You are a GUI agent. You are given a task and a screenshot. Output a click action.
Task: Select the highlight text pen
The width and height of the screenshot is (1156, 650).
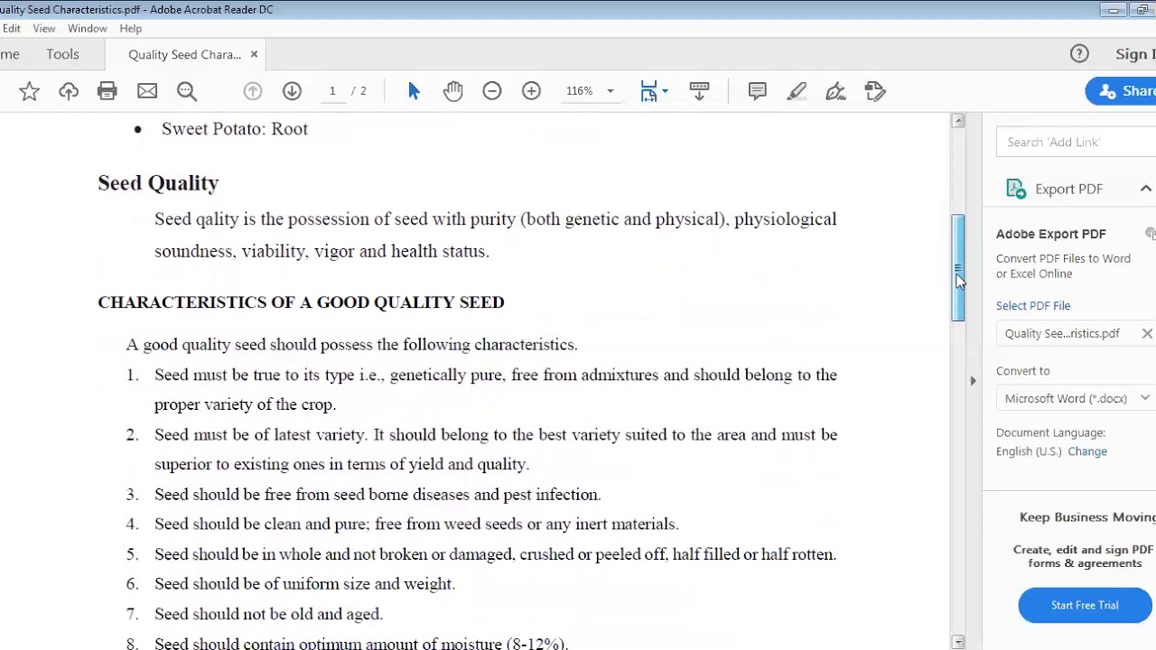tap(797, 91)
